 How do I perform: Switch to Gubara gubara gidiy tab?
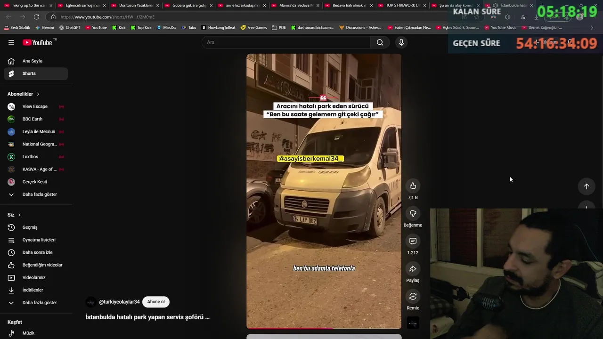pos(187,5)
